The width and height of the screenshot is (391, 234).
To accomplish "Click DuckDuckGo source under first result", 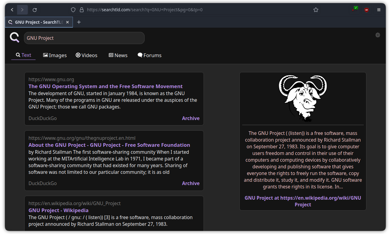I will (x=43, y=118).
